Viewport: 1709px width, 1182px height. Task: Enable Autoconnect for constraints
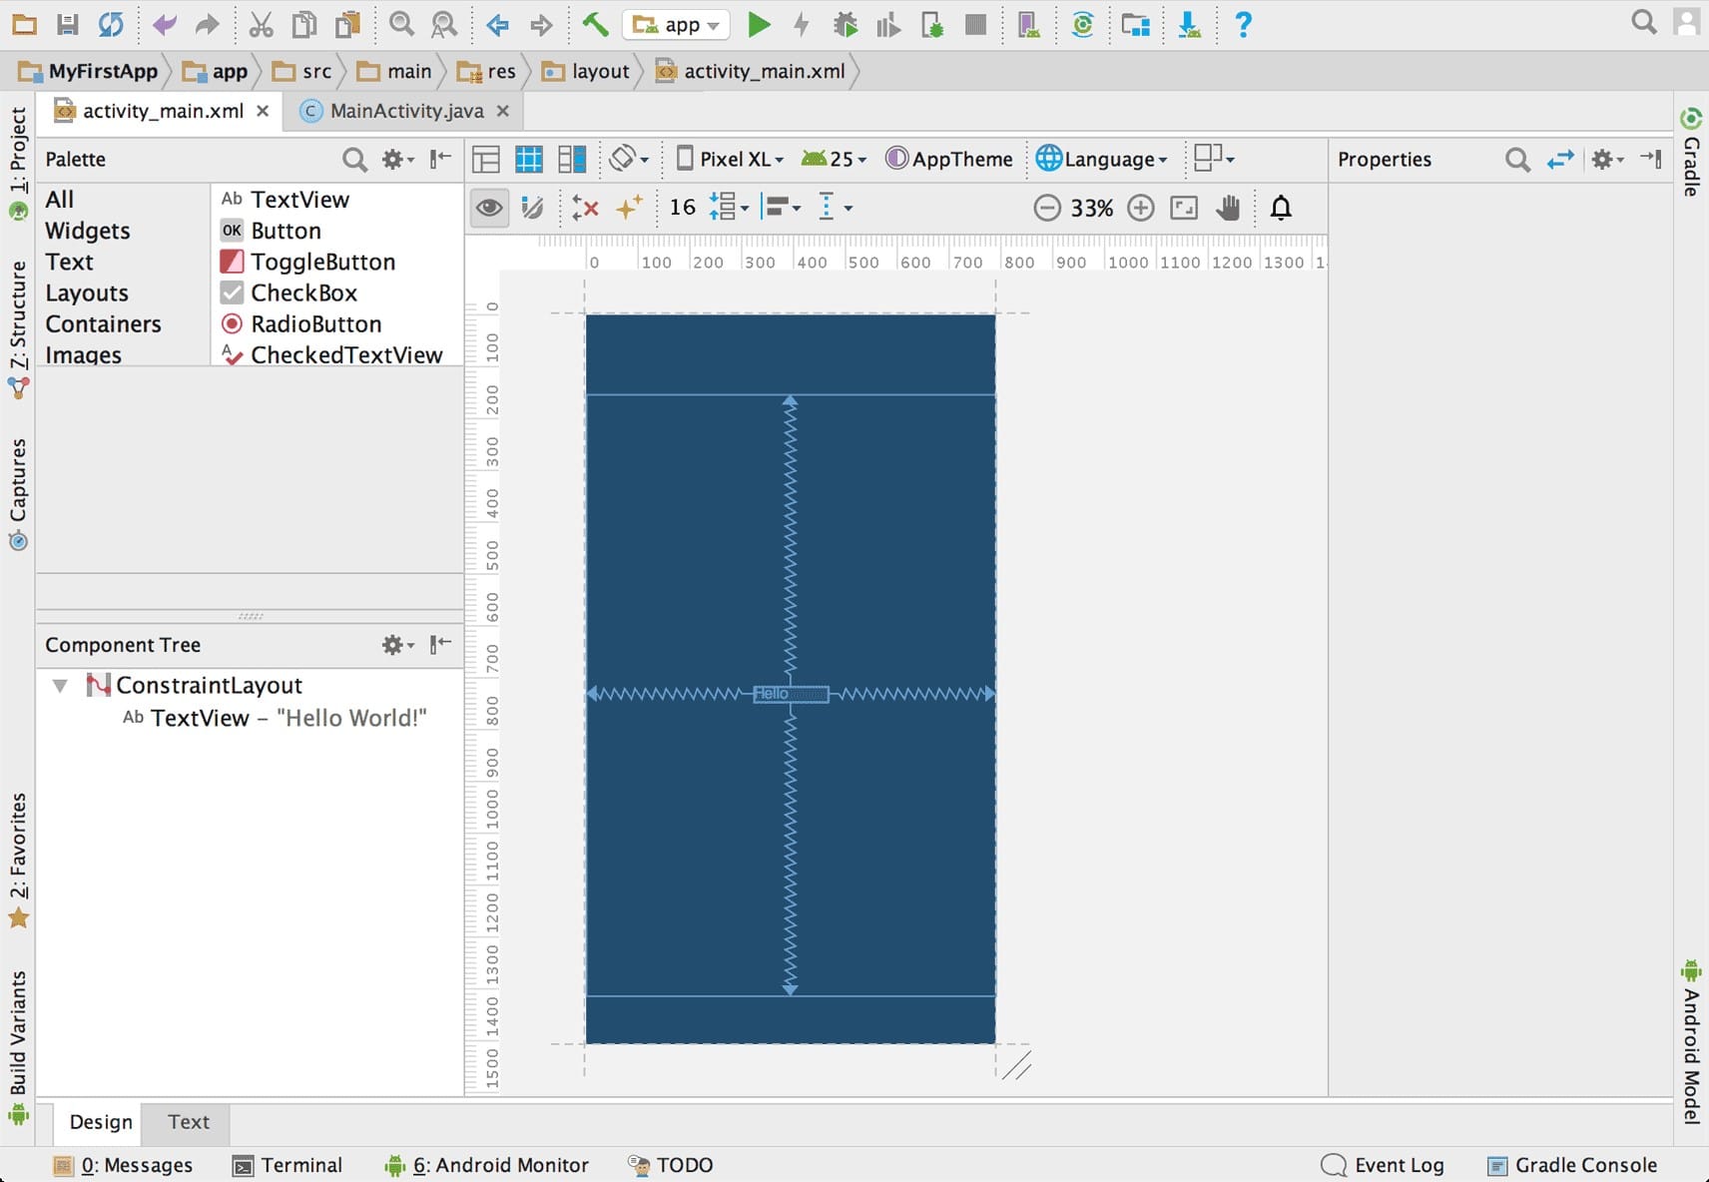point(534,208)
